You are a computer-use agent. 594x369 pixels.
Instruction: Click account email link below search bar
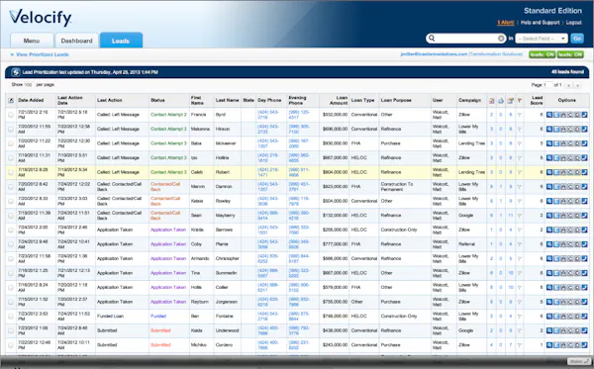(x=434, y=54)
